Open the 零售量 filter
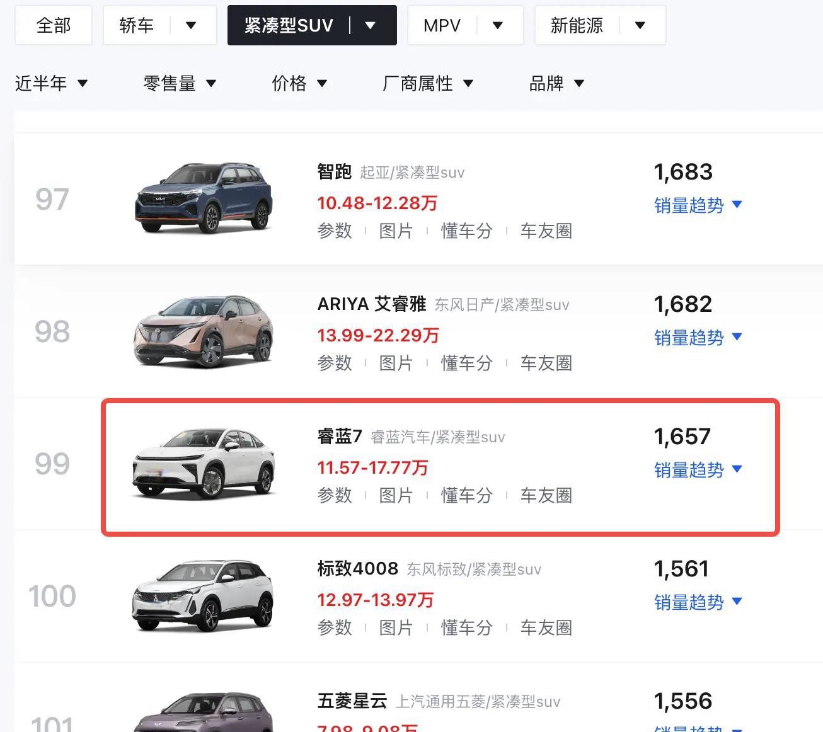Viewport: 823px width, 732px height. (180, 83)
